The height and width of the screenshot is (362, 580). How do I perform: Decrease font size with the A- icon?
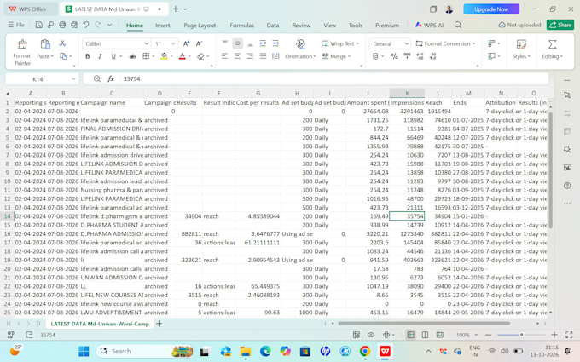[199, 43]
